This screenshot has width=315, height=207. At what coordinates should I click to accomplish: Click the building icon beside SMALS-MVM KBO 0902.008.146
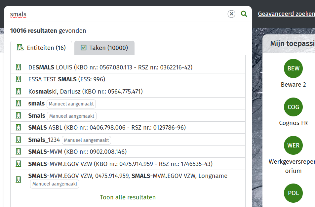pos(19,151)
